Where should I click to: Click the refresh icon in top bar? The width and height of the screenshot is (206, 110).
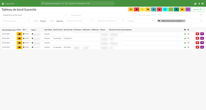(195, 4)
